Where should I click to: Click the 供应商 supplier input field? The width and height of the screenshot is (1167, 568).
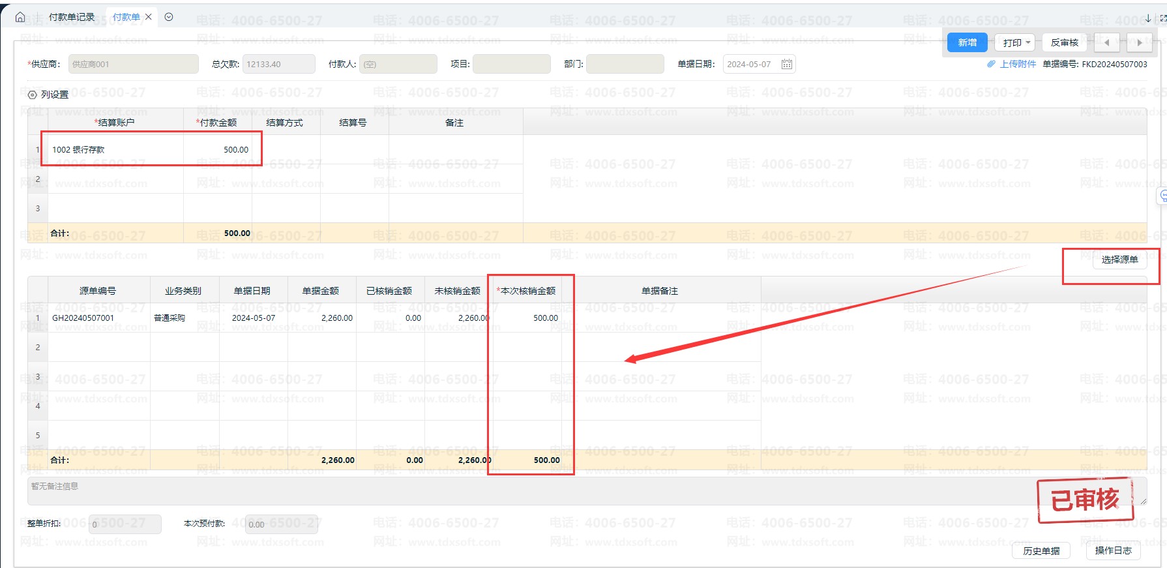coord(133,64)
